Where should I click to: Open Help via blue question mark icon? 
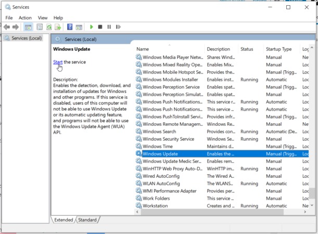(x=69, y=27)
